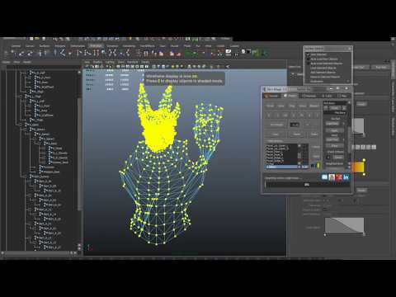Viewport: 396px width, 297px height.
Task: Click the orange-yellow gradient color swatch
Action: point(358,167)
